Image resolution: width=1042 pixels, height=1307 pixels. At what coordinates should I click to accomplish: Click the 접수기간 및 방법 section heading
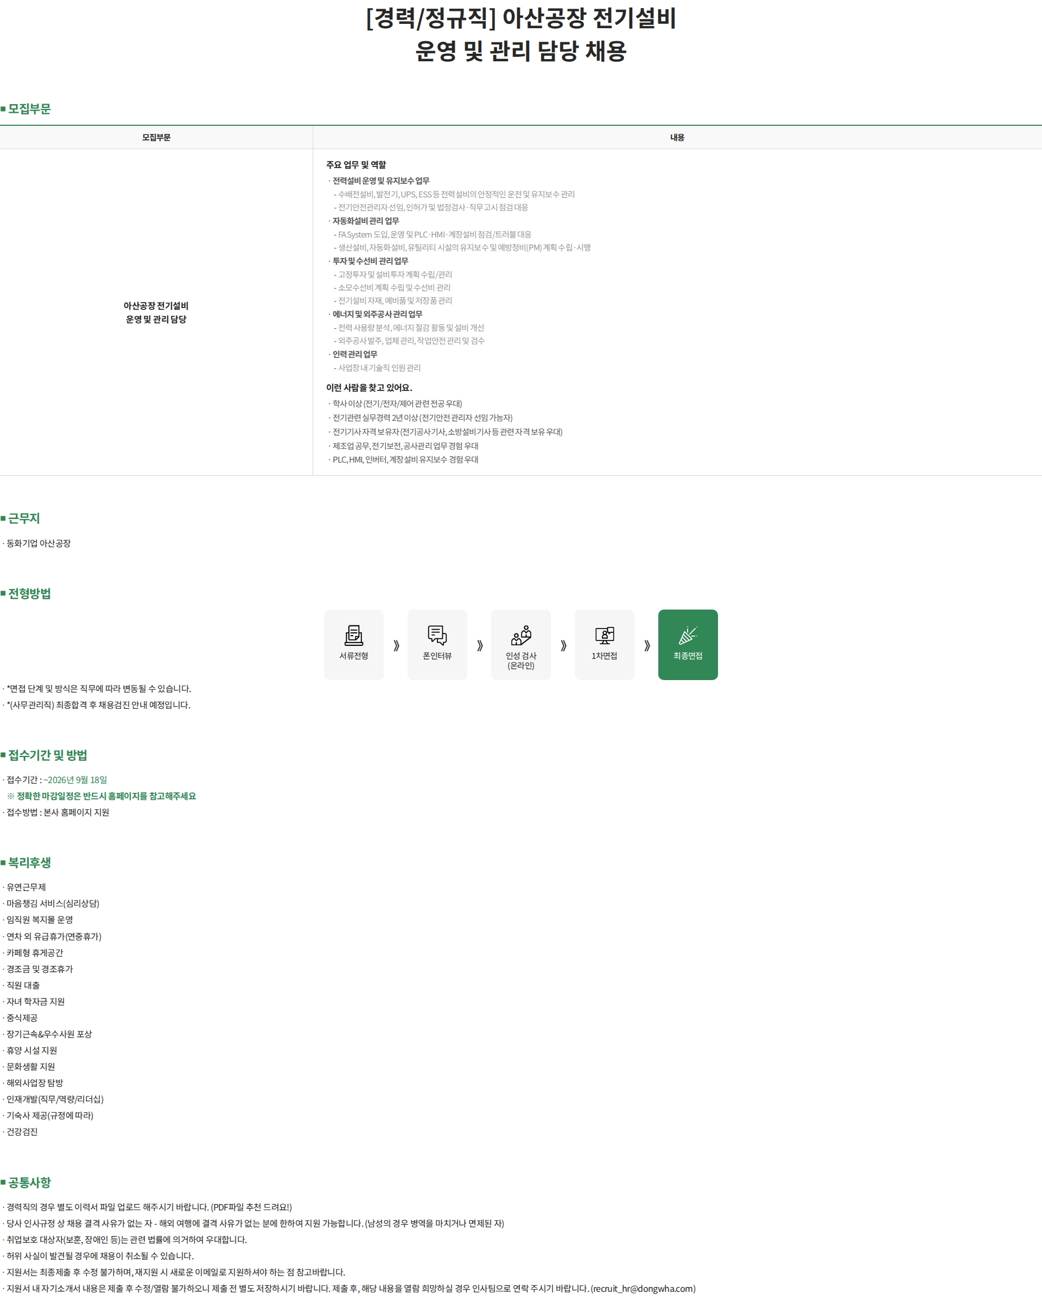click(45, 755)
